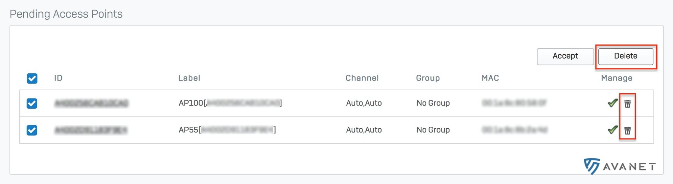Screen dimensions: 673x184
Task: Delete the AP55 access point via trash icon
Action: coord(627,131)
